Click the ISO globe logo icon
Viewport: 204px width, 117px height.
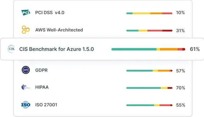26,105
